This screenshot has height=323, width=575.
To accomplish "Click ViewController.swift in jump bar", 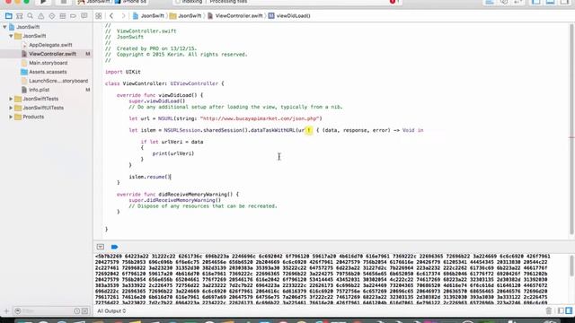I will tap(235, 16).
